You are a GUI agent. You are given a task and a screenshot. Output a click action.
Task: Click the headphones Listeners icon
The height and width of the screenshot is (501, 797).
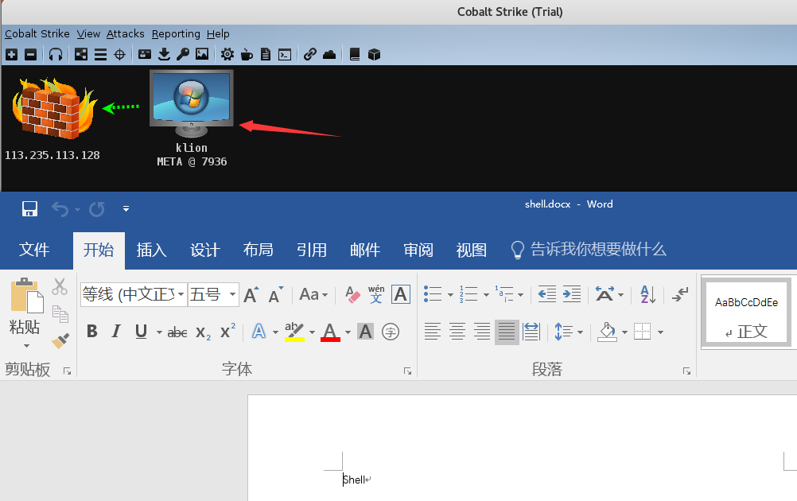56,54
